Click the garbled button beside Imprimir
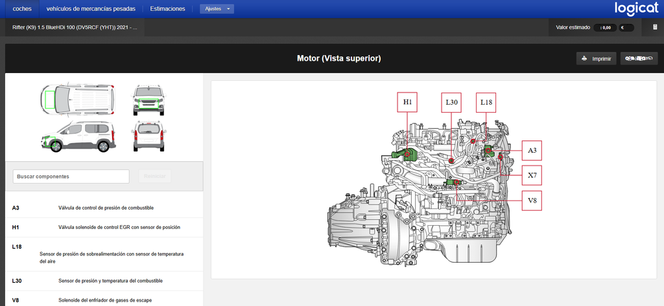The width and height of the screenshot is (664, 306). [x=639, y=59]
